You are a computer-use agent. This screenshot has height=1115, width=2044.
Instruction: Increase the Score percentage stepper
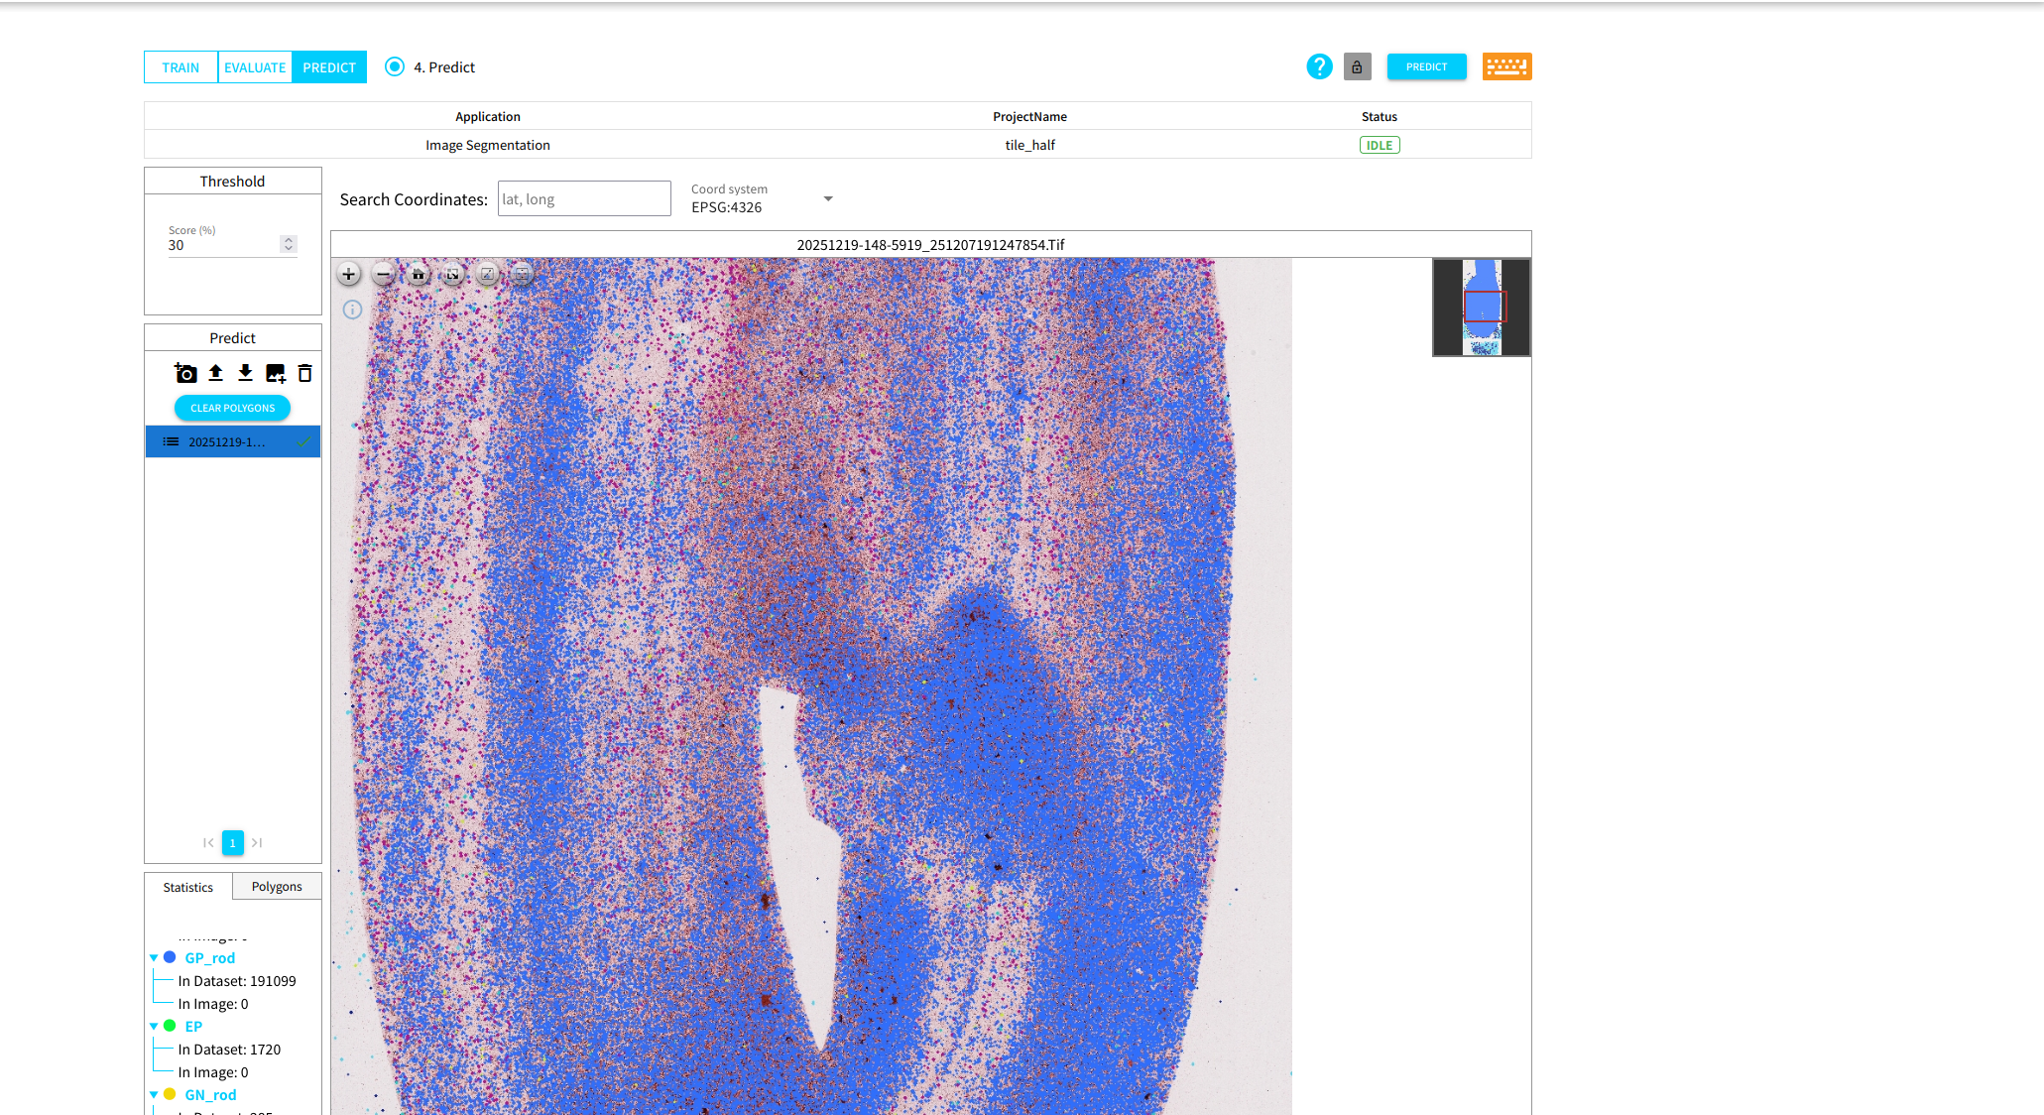pyautogui.click(x=288, y=239)
